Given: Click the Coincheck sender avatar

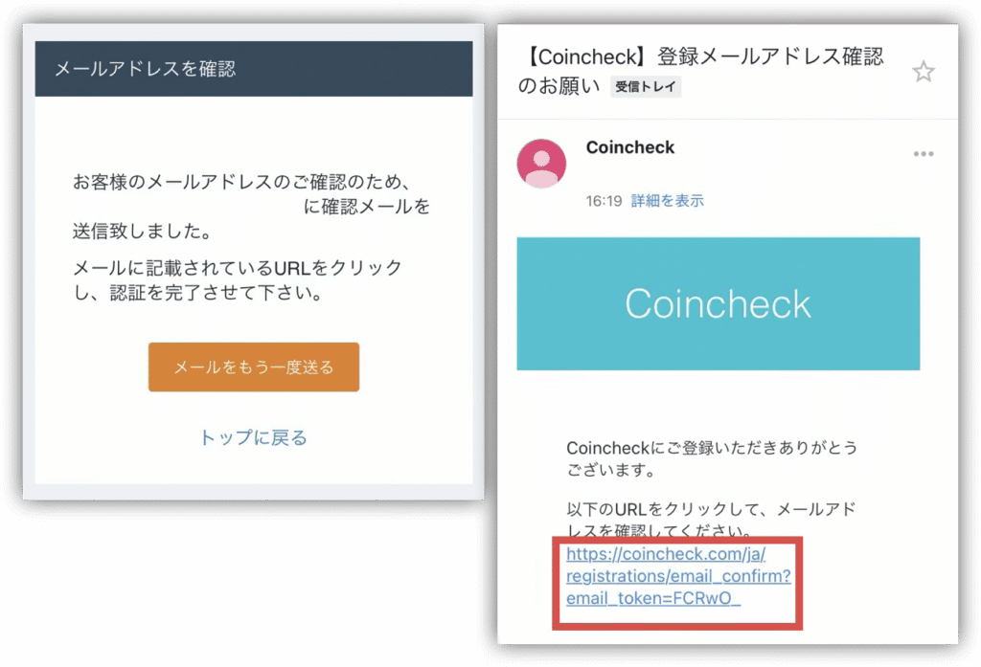Looking at the screenshot, I should [x=541, y=163].
